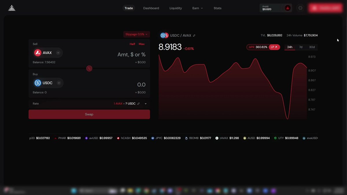Open the Slippage 0.5% dropdown
Viewport: 347px width, 195px height.
click(136, 34)
